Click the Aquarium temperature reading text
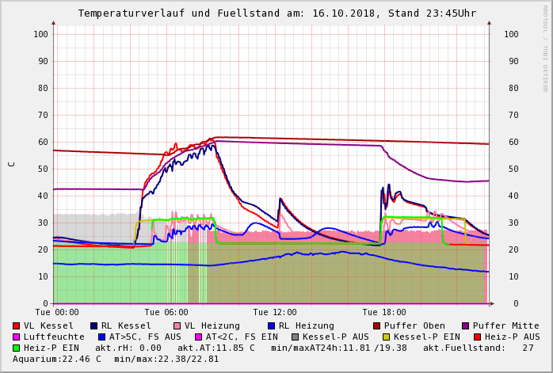The height and width of the screenshot is (373, 553). click(57, 359)
